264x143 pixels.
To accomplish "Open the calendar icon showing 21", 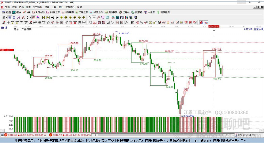I will [113, 18].
